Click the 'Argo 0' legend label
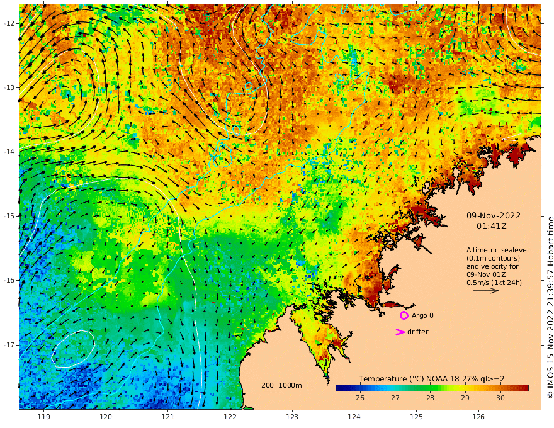Screen dimensions: 554x428 pos(422,315)
